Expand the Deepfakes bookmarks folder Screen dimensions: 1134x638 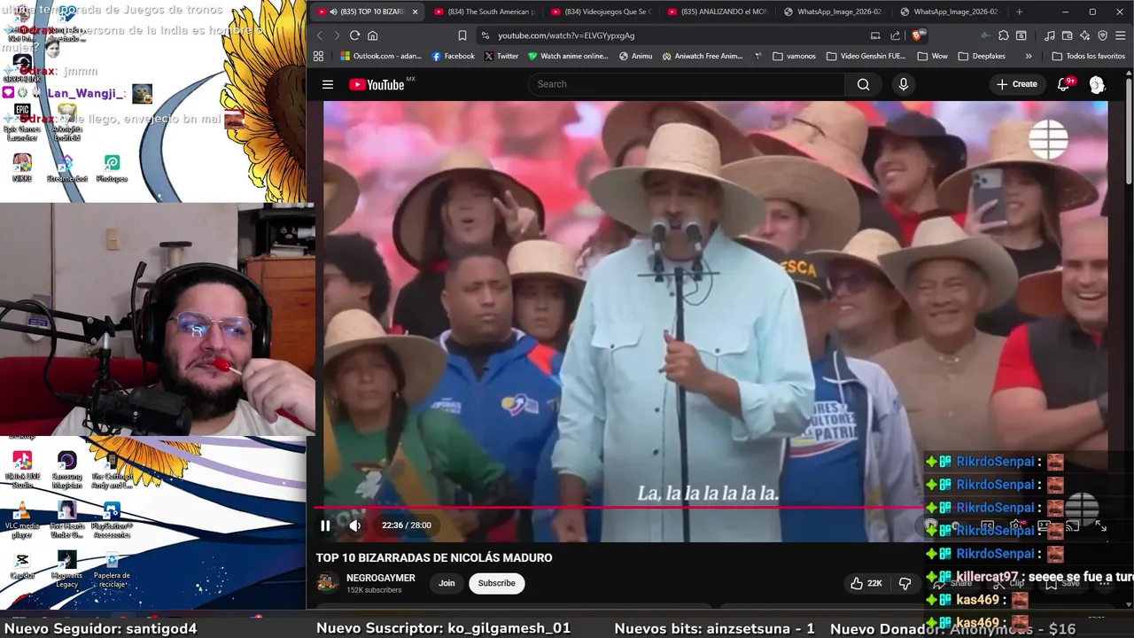click(x=981, y=56)
